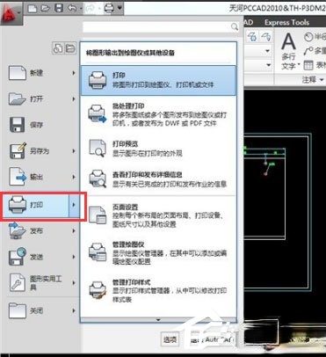Screen dimensions: 326x357
Task: Click the Save floppy icon in quick access toolbar
Action: coord(59,8)
